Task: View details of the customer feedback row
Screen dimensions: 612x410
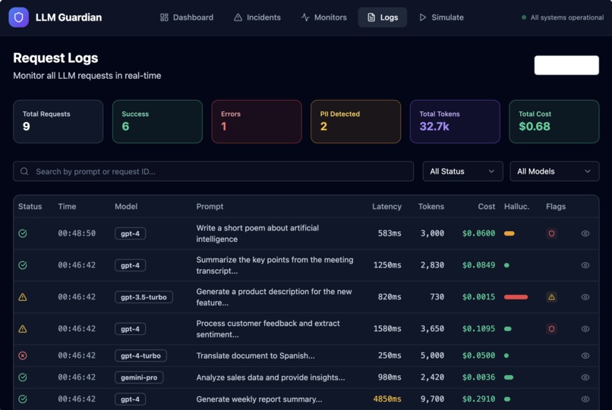Action: (x=585, y=329)
